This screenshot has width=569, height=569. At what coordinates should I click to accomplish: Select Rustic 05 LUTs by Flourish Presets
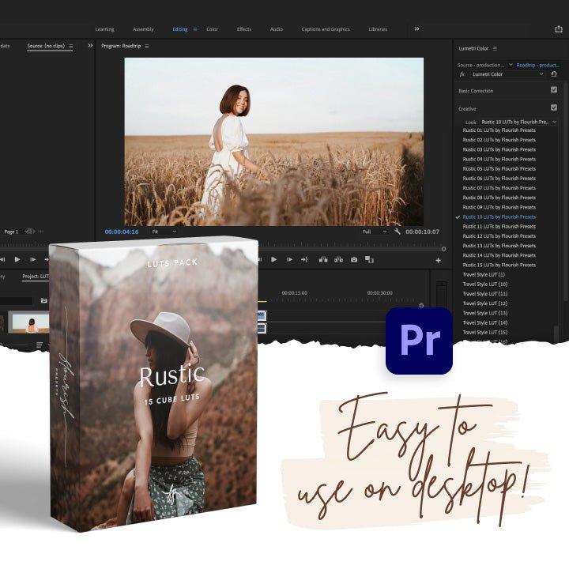(x=499, y=169)
